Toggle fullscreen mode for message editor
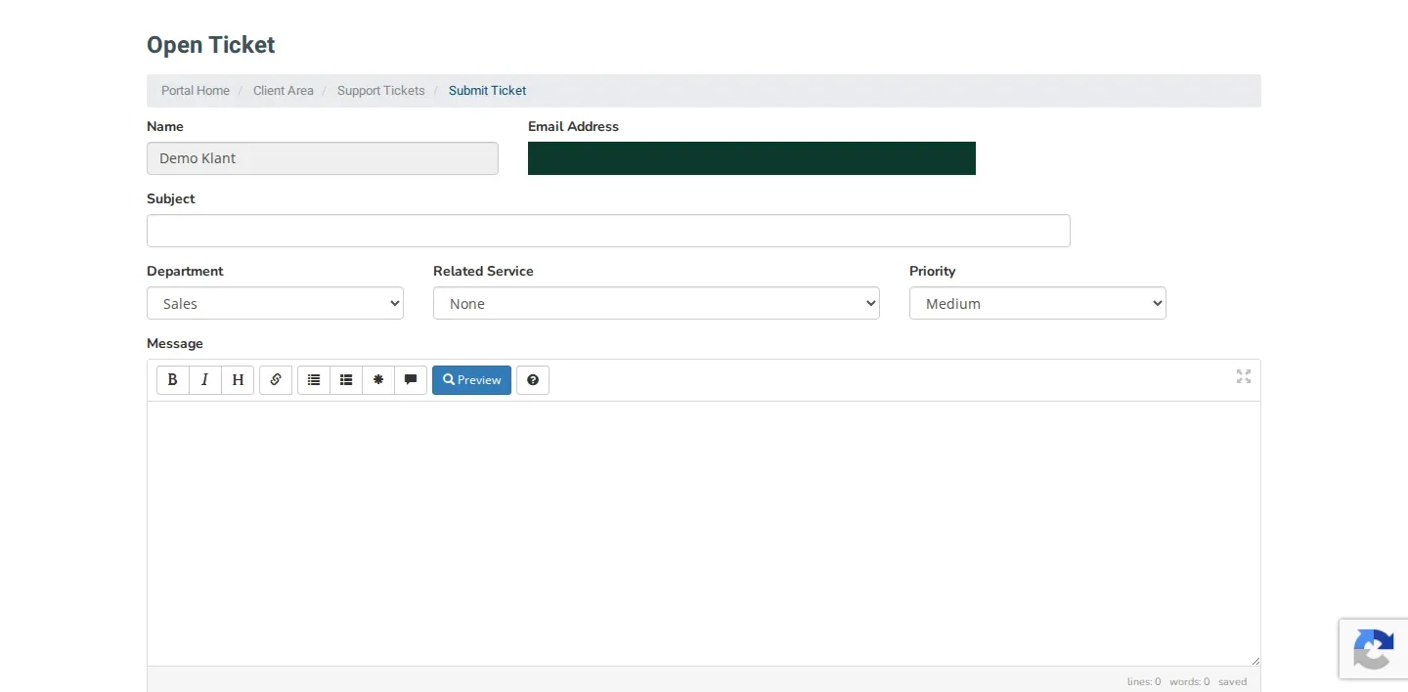 (1244, 376)
